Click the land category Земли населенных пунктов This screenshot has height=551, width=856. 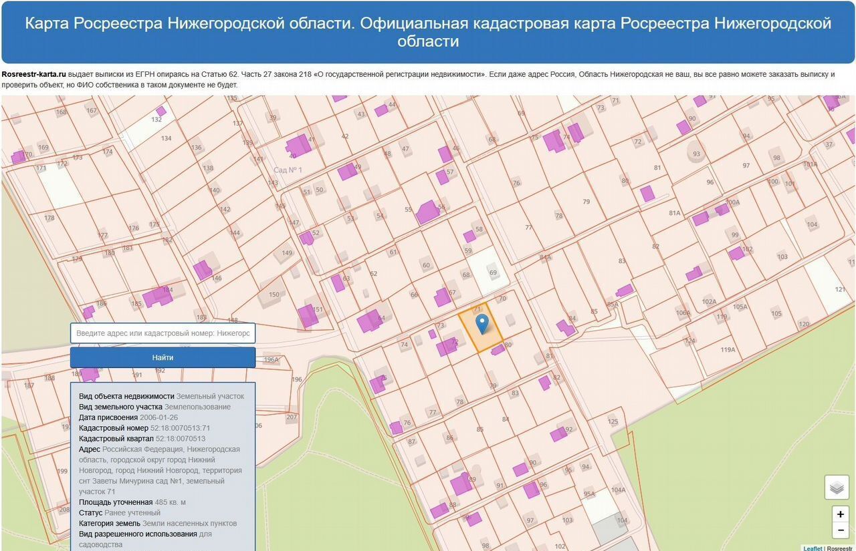point(189,524)
